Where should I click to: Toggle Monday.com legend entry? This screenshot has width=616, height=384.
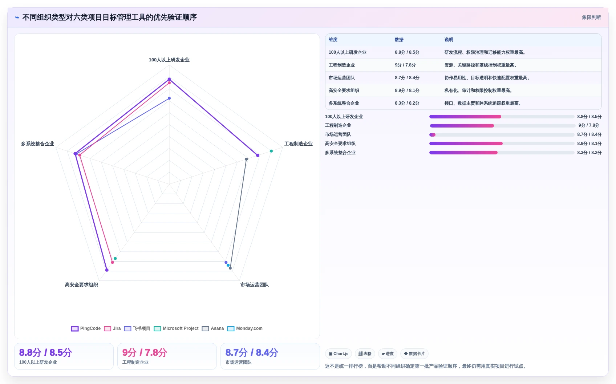(245, 328)
